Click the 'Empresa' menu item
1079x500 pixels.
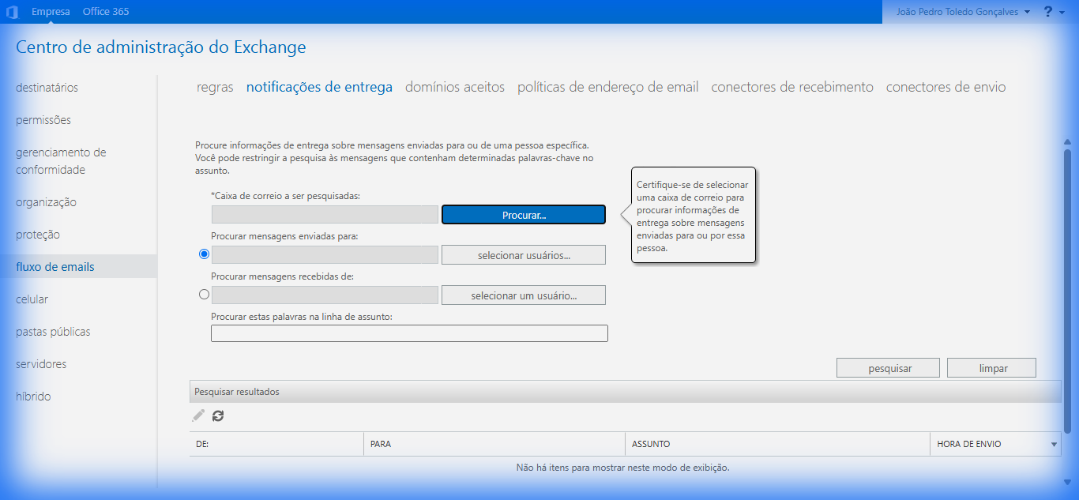51,11
